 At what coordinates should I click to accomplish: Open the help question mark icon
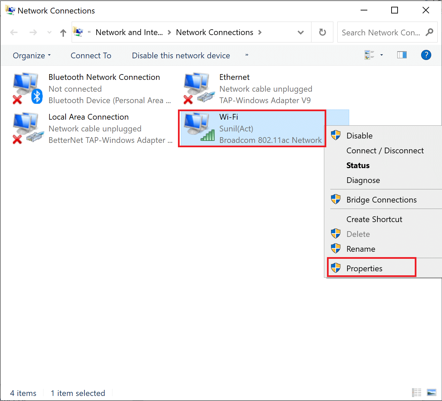coord(426,55)
